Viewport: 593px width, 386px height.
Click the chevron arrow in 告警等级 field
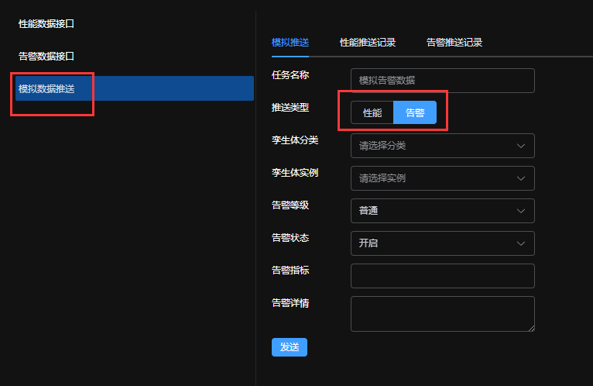point(521,211)
